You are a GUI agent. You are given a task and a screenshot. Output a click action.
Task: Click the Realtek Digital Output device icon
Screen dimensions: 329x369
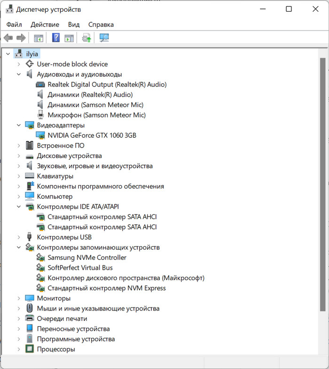coord(40,85)
